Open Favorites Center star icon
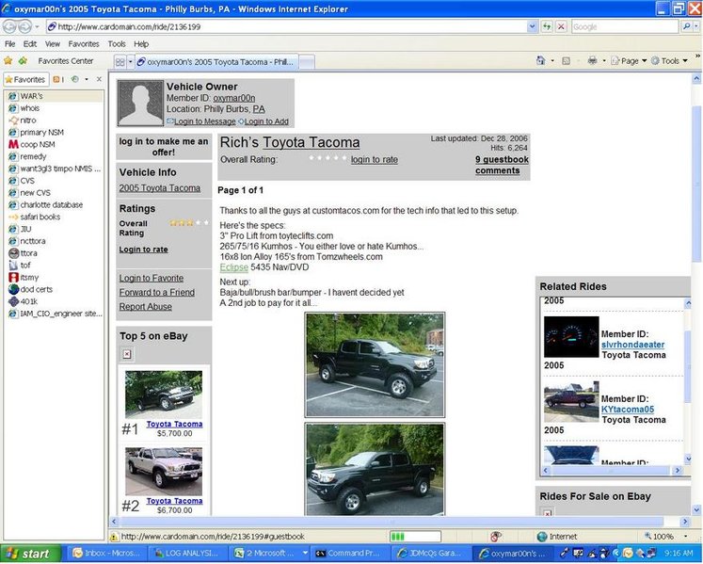Screen dimensions: 703x564 (x=8, y=60)
